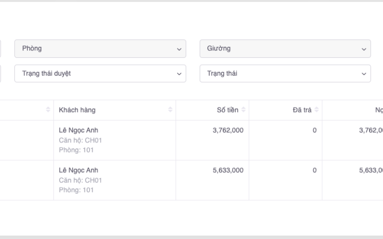Select the Khách hàng column header
This screenshot has width=383, height=239.
[x=77, y=110]
